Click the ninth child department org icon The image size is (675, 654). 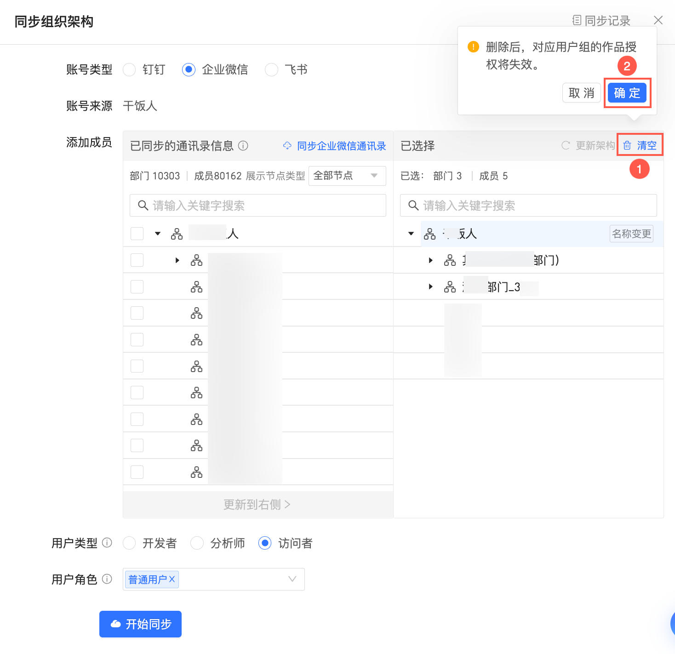pos(197,472)
